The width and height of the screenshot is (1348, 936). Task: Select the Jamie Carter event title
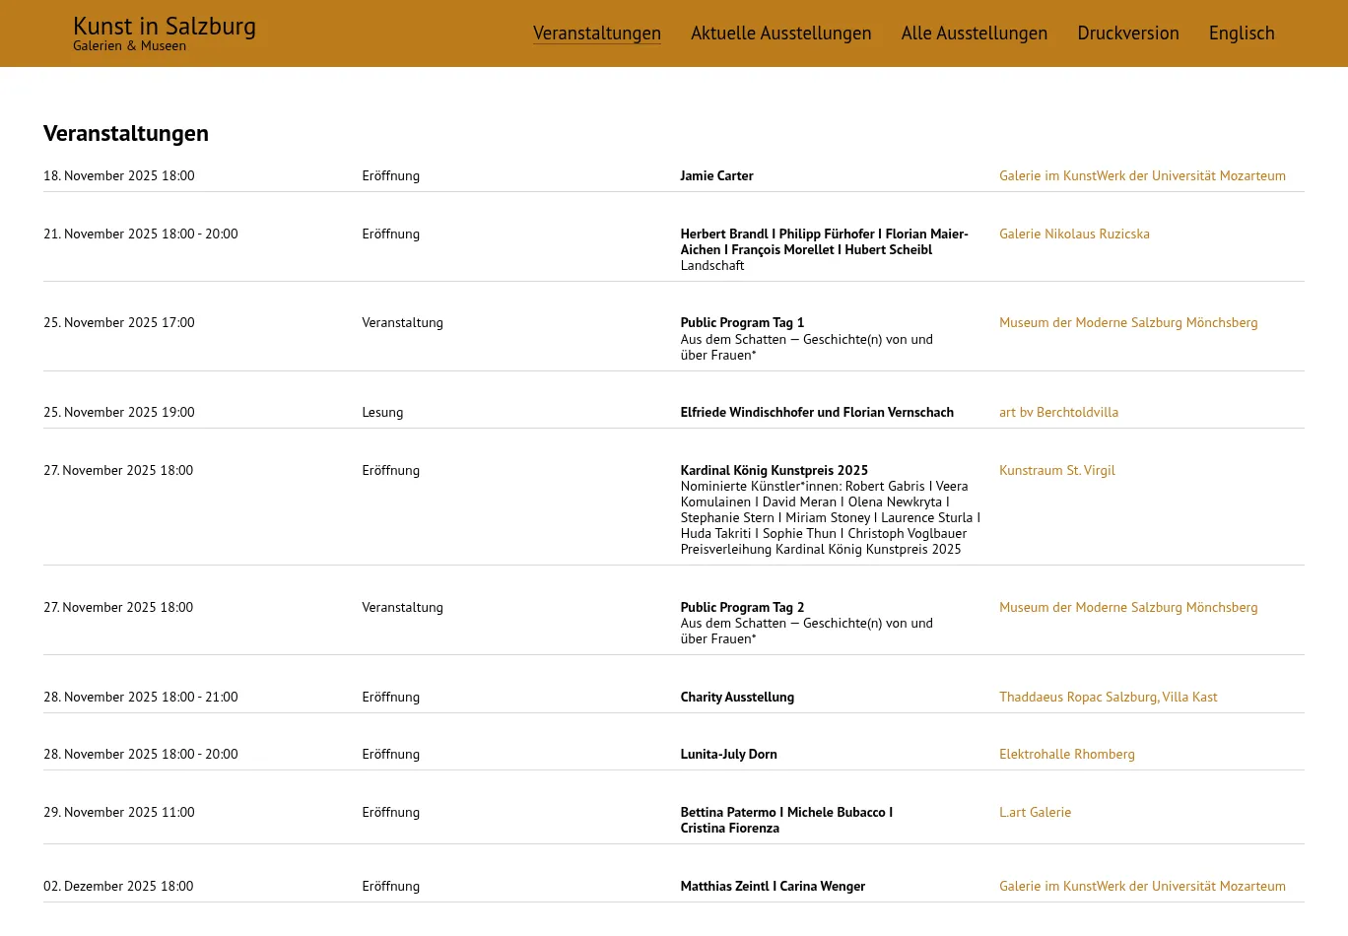(x=716, y=176)
